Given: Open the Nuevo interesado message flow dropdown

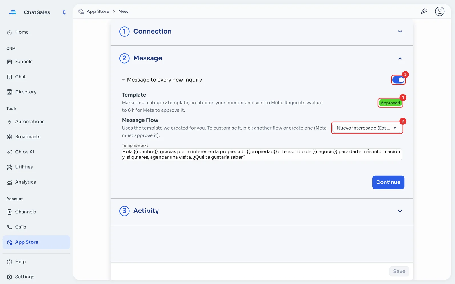Looking at the screenshot, I should pos(367,128).
